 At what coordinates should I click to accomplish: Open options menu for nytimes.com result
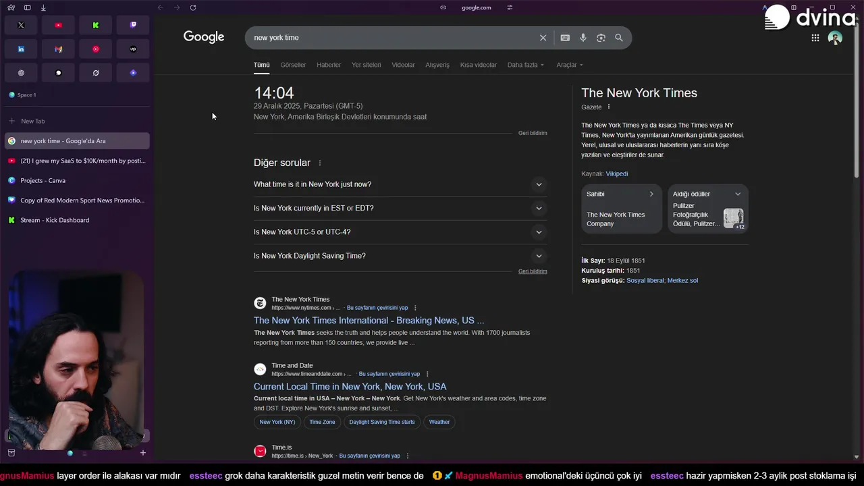(x=415, y=308)
